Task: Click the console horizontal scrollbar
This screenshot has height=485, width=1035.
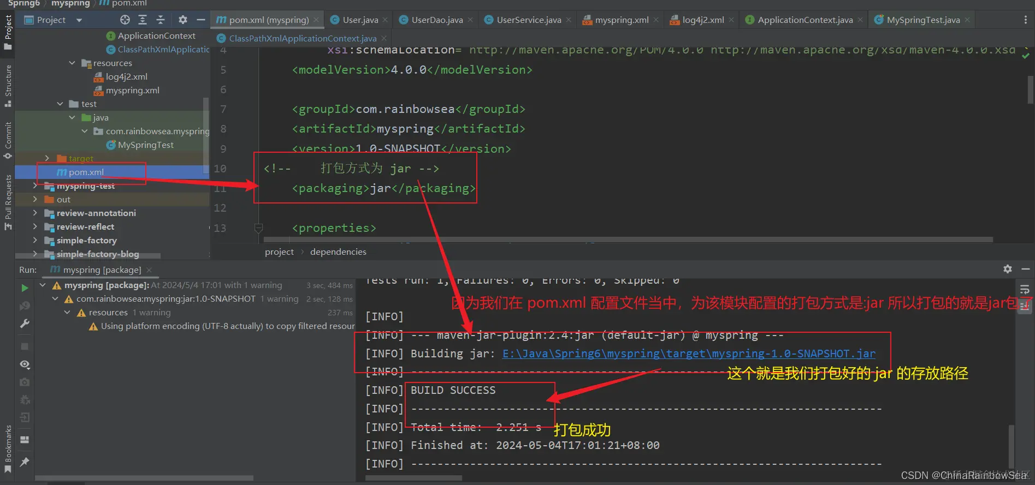Action: tap(414, 478)
